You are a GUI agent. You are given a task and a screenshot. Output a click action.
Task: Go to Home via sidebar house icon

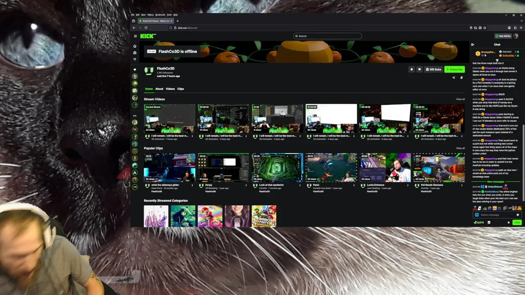pos(135,46)
